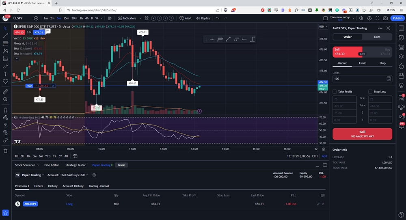Expand the Indicators favorites dropdown arrow
406x220 pixels.
coord(140,18)
